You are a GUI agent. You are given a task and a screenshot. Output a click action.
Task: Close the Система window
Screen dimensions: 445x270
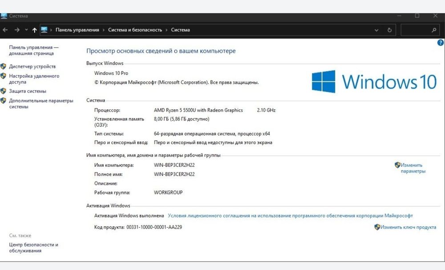click(435, 16)
